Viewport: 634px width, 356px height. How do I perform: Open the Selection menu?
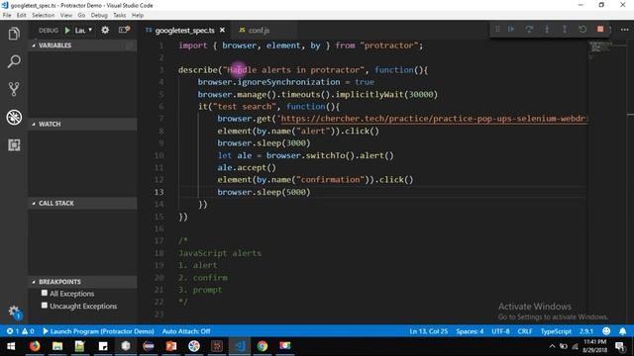pyautogui.click(x=44, y=15)
